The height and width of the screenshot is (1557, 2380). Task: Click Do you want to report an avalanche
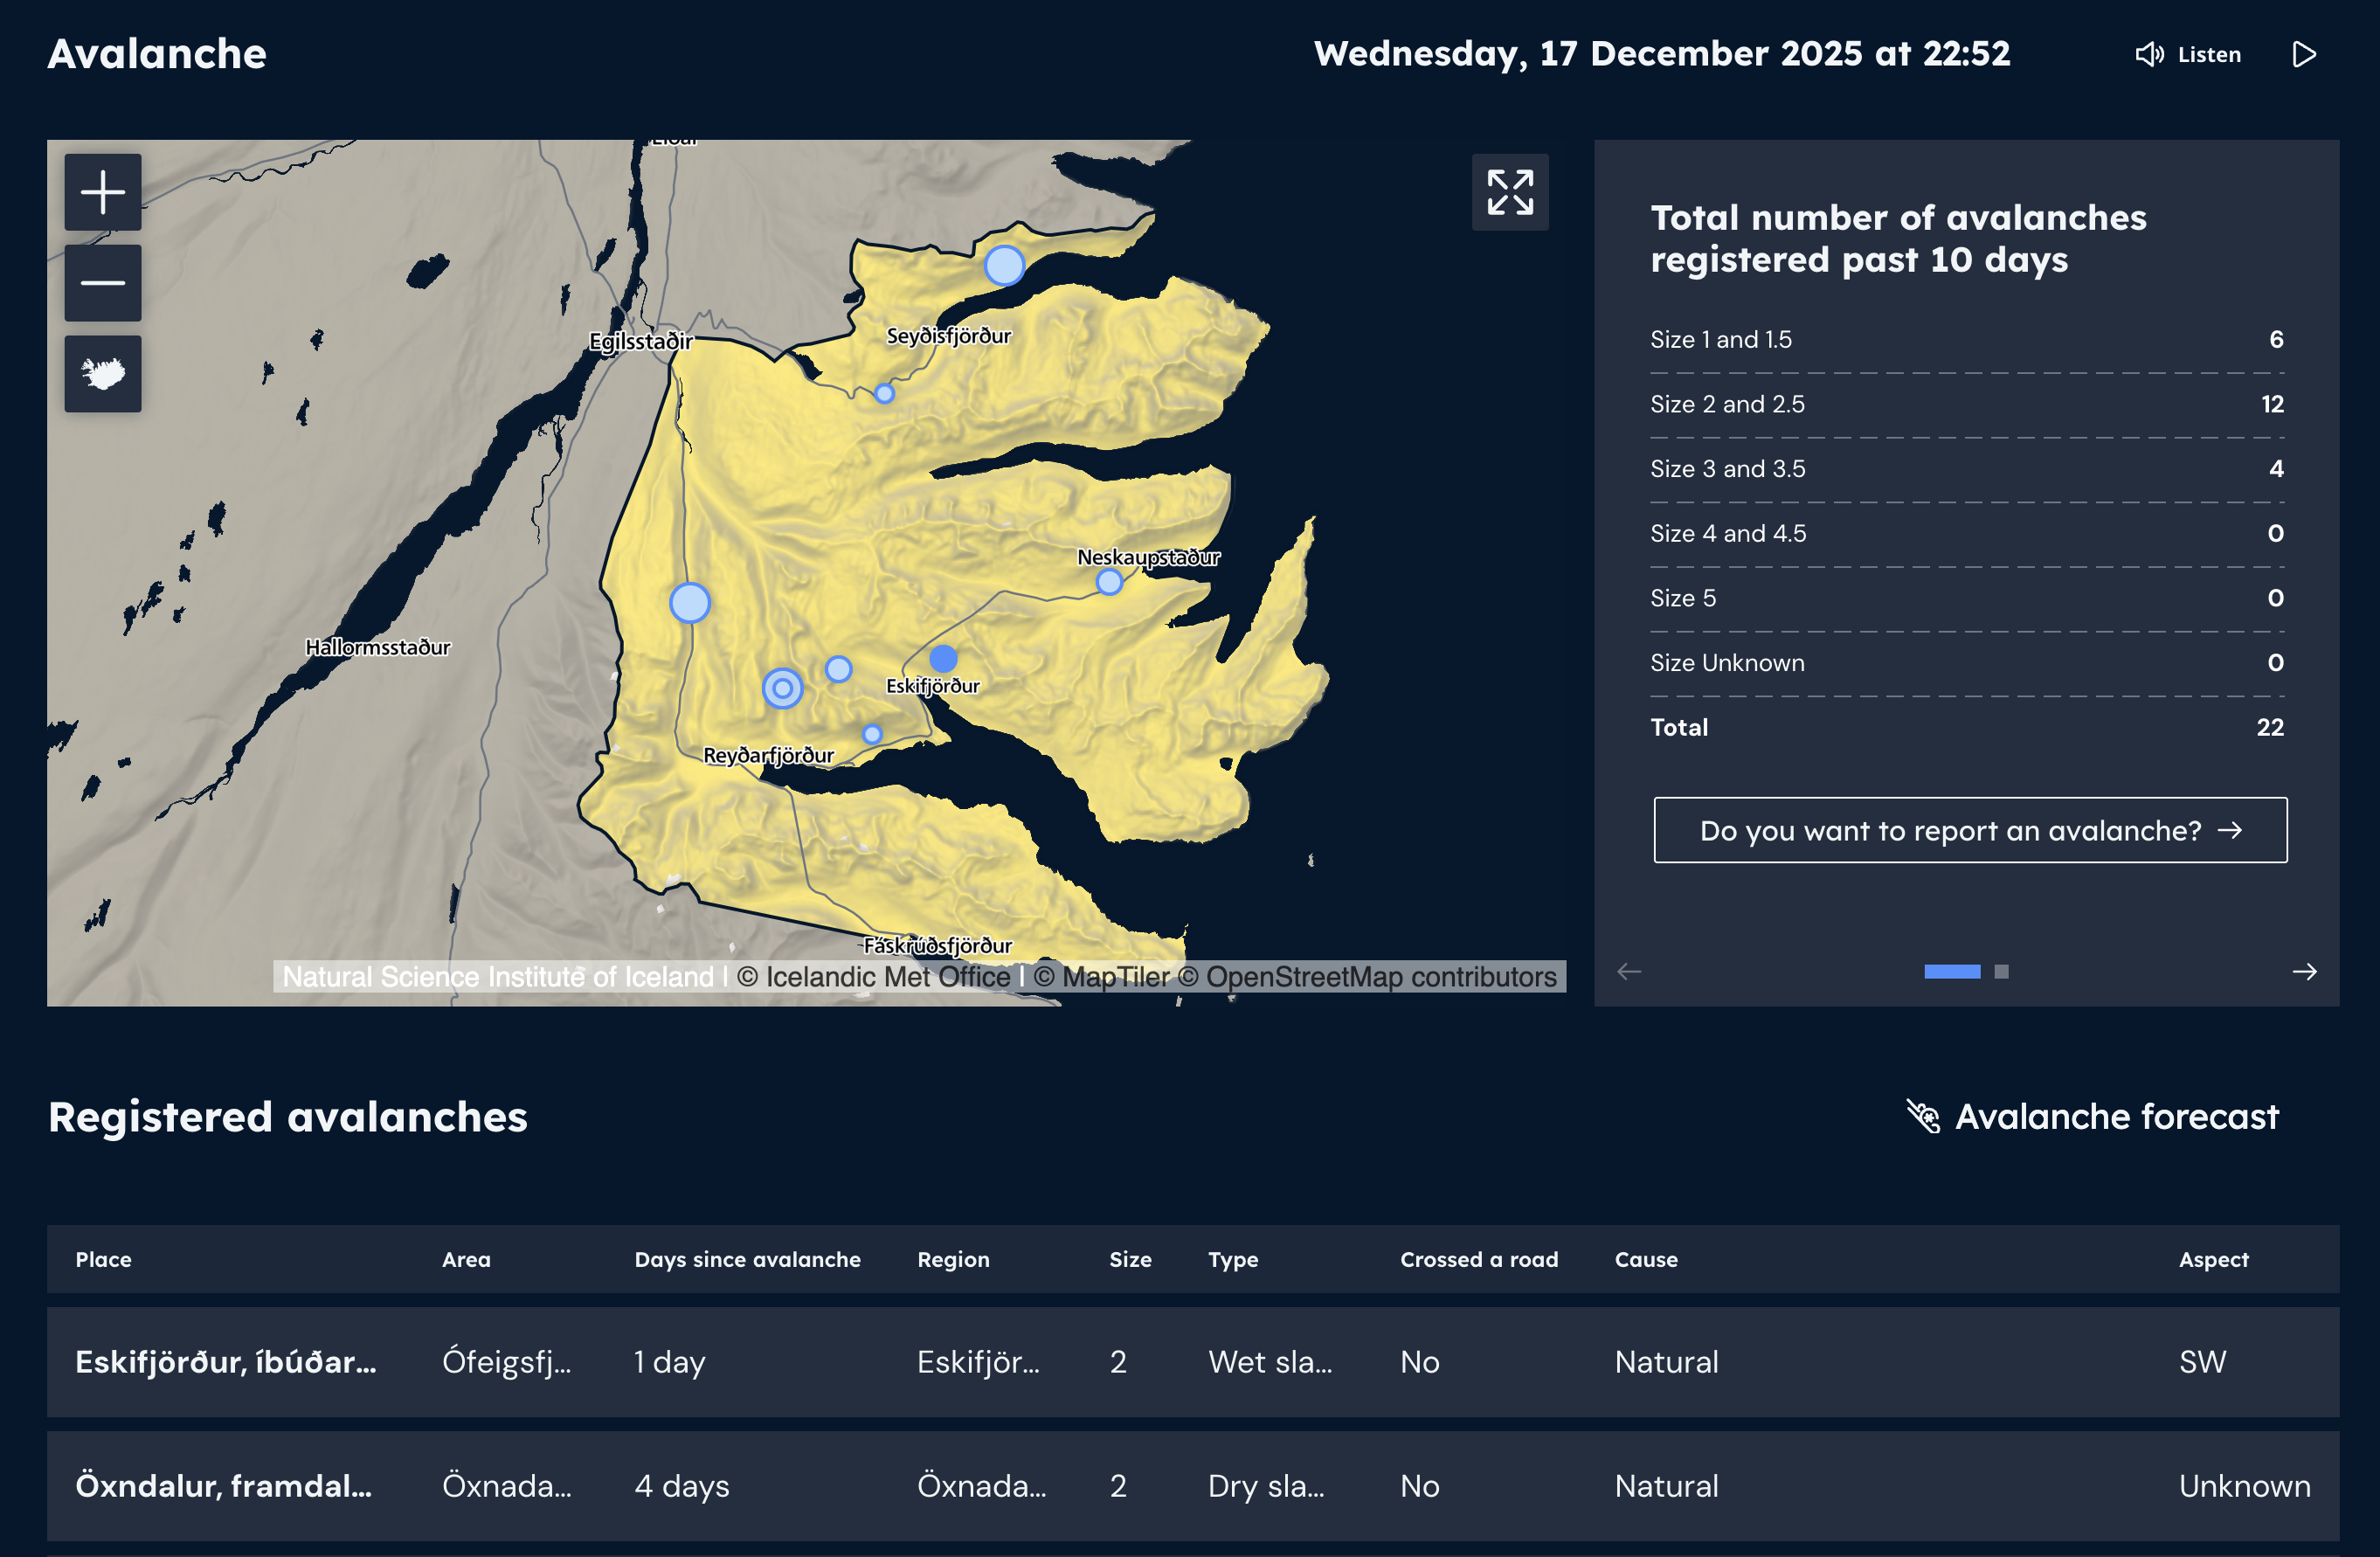pyautogui.click(x=1969, y=830)
